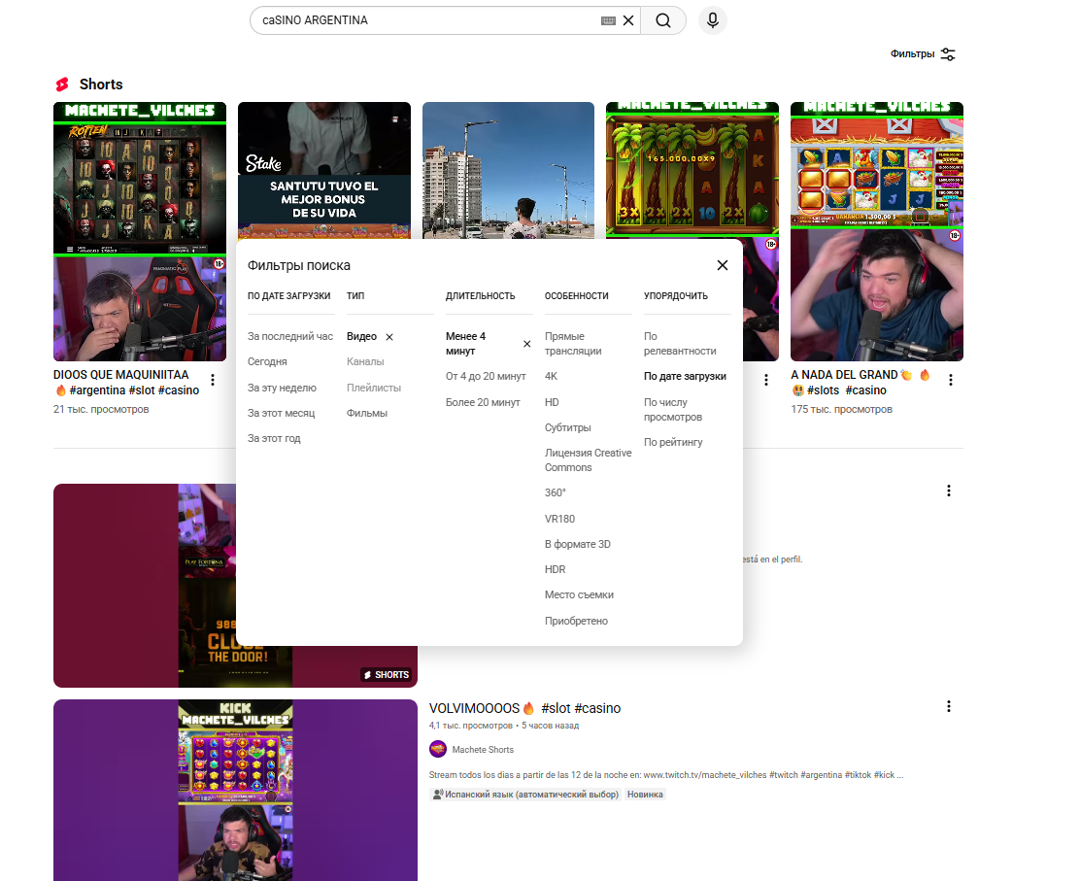Enable the '4K' feature filter
Viewport: 1080px width, 881px height.
coord(552,376)
